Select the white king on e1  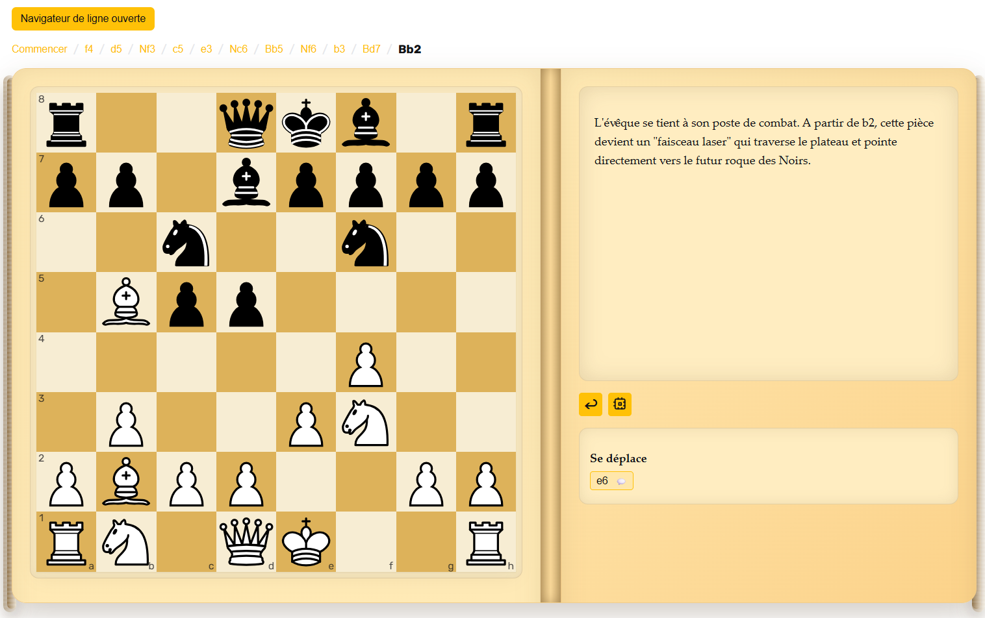point(306,541)
